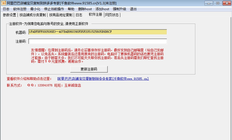
Task: Switch to the 参数设置 tab
Action: (9, 15)
